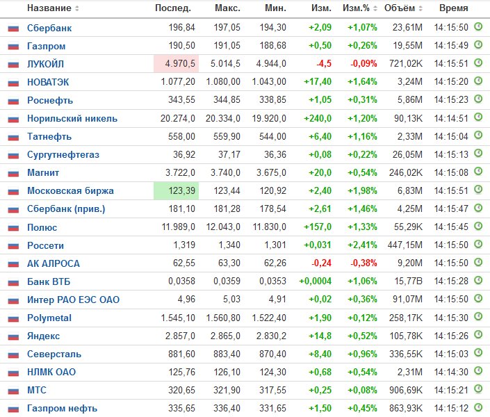Image resolution: width=490 pixels, height=417 pixels.
Task: Click the clock icon in Банк ВТБ row
Action: 478,280
